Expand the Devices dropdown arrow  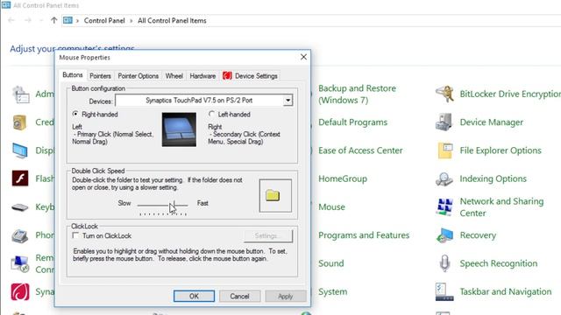pos(288,101)
